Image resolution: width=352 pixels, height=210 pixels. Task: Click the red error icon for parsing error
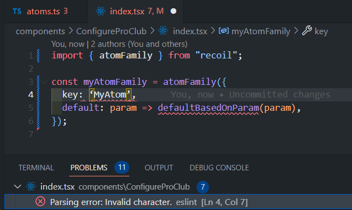[x=40, y=202]
